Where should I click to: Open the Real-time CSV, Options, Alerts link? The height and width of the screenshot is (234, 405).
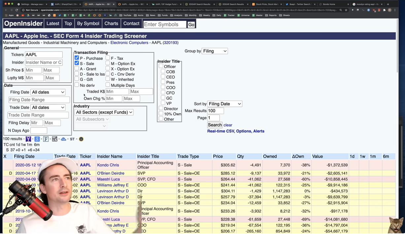pos(236,131)
